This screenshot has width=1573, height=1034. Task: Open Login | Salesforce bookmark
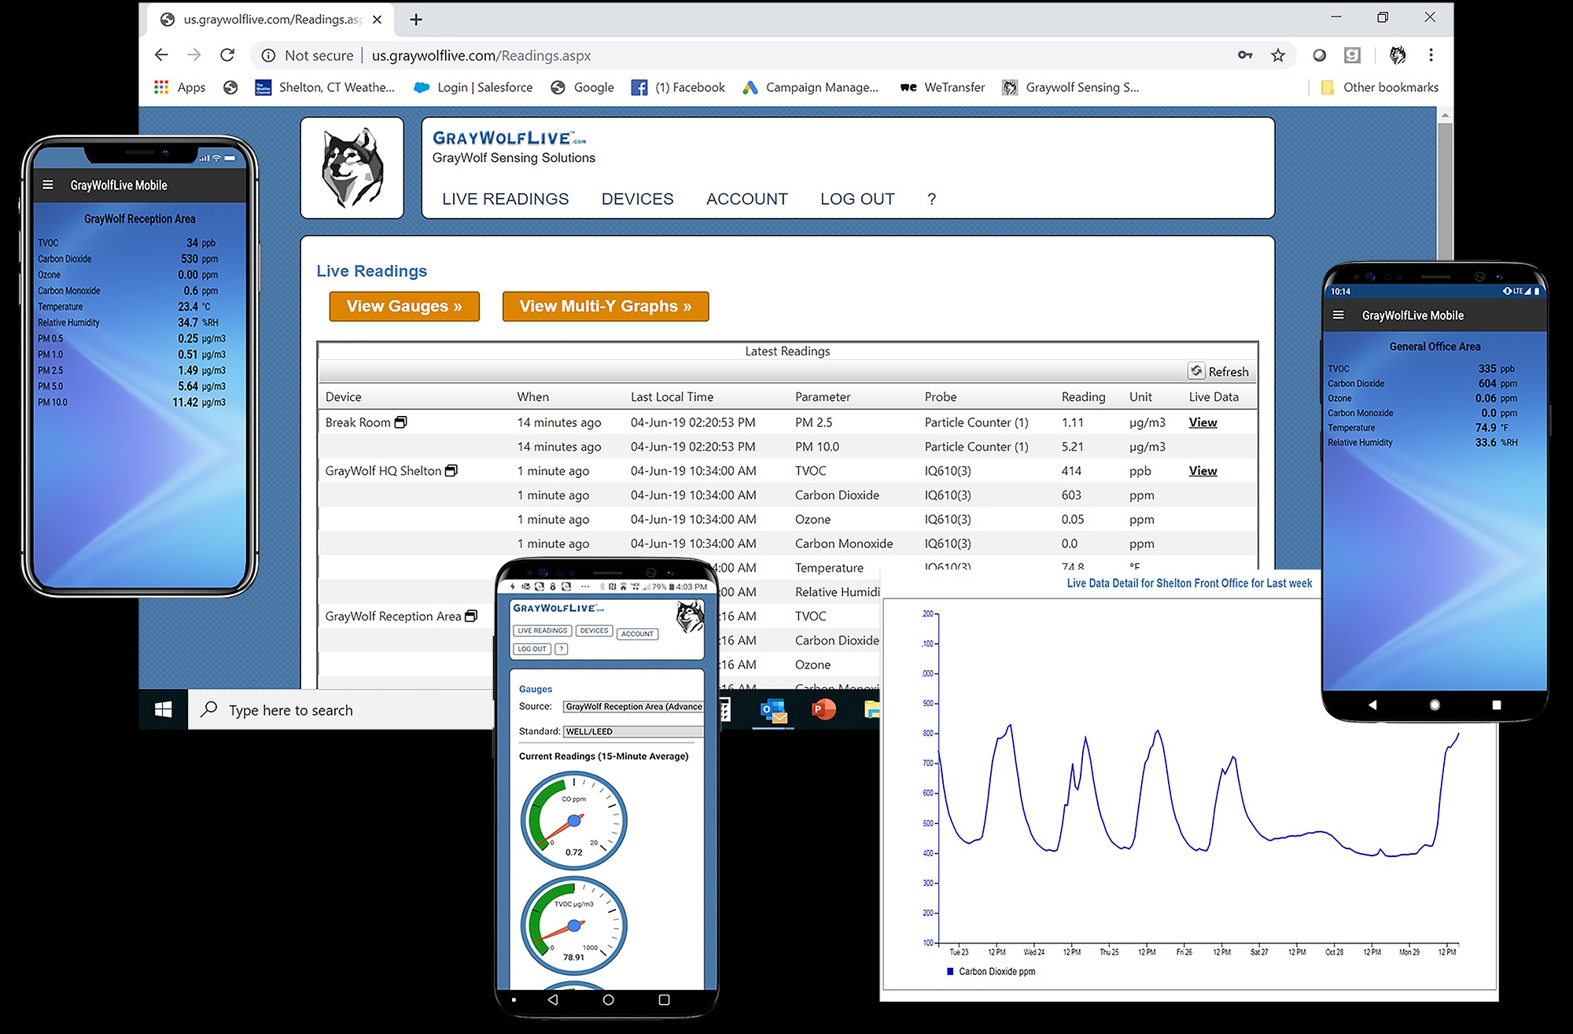point(473,87)
